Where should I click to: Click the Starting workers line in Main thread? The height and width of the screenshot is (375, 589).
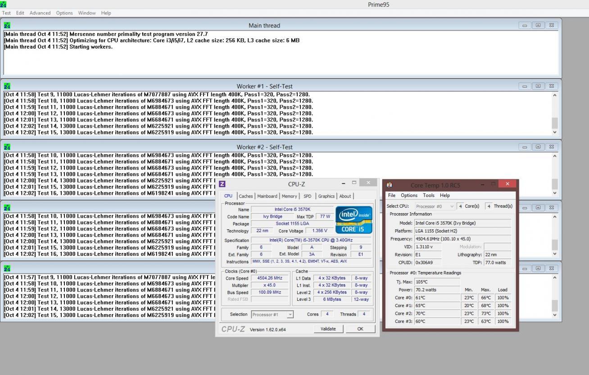(x=59, y=47)
